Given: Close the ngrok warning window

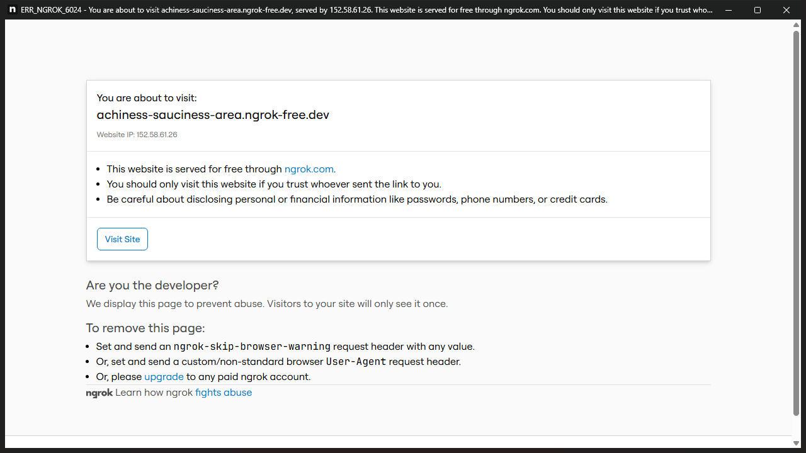Looking at the screenshot, I should tap(786, 10).
